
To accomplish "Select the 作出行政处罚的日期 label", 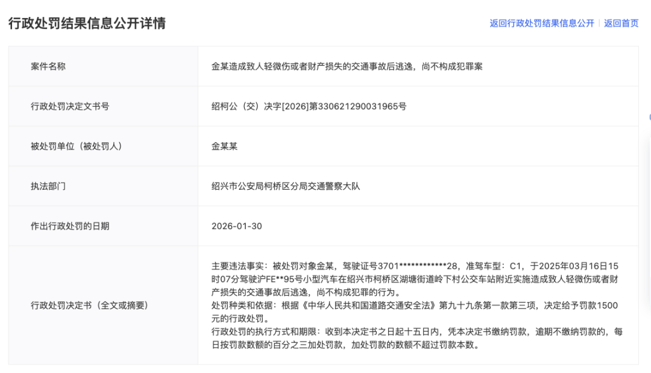I will [x=70, y=226].
